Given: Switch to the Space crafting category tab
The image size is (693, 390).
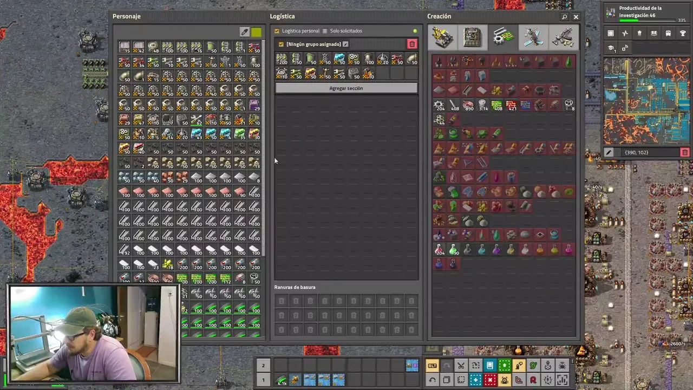Looking at the screenshot, I should click(x=532, y=37).
